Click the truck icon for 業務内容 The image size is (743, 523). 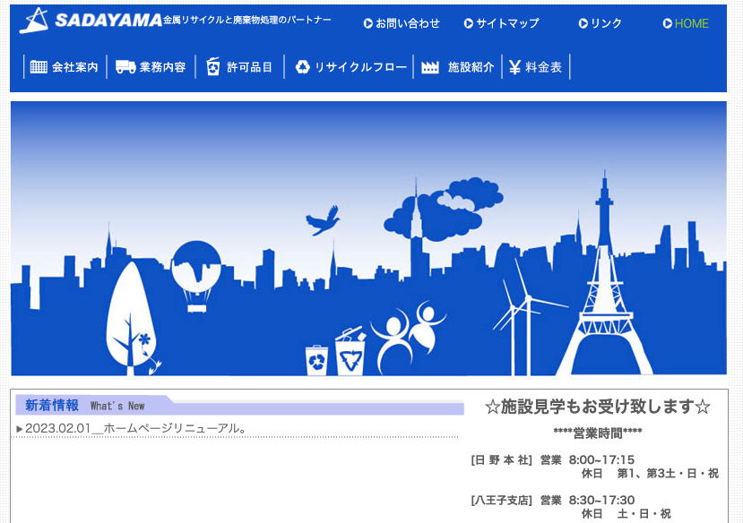pyautogui.click(x=125, y=67)
